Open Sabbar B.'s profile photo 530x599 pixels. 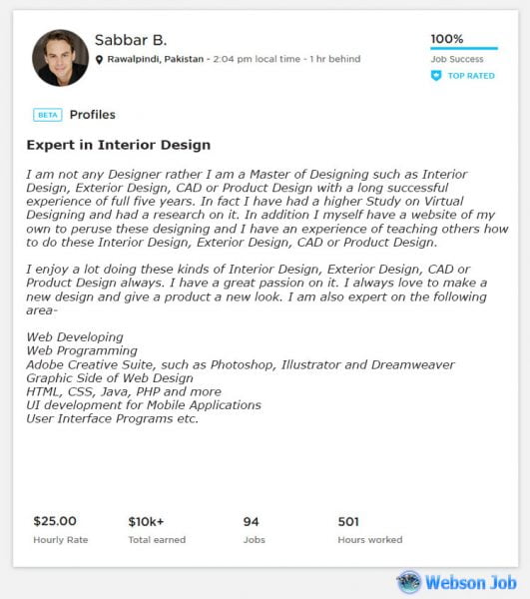pos(60,58)
